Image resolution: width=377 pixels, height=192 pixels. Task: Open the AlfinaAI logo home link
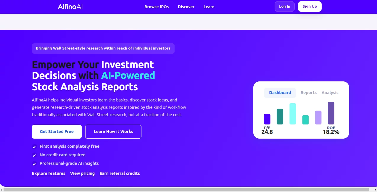click(x=70, y=6)
